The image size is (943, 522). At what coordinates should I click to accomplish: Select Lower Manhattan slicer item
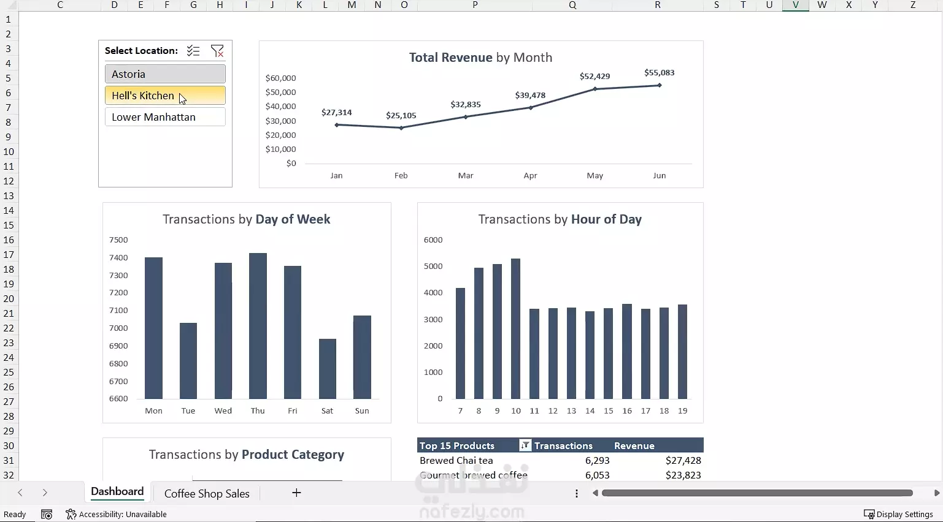(165, 117)
